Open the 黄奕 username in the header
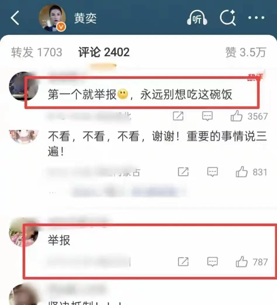 [85, 18]
